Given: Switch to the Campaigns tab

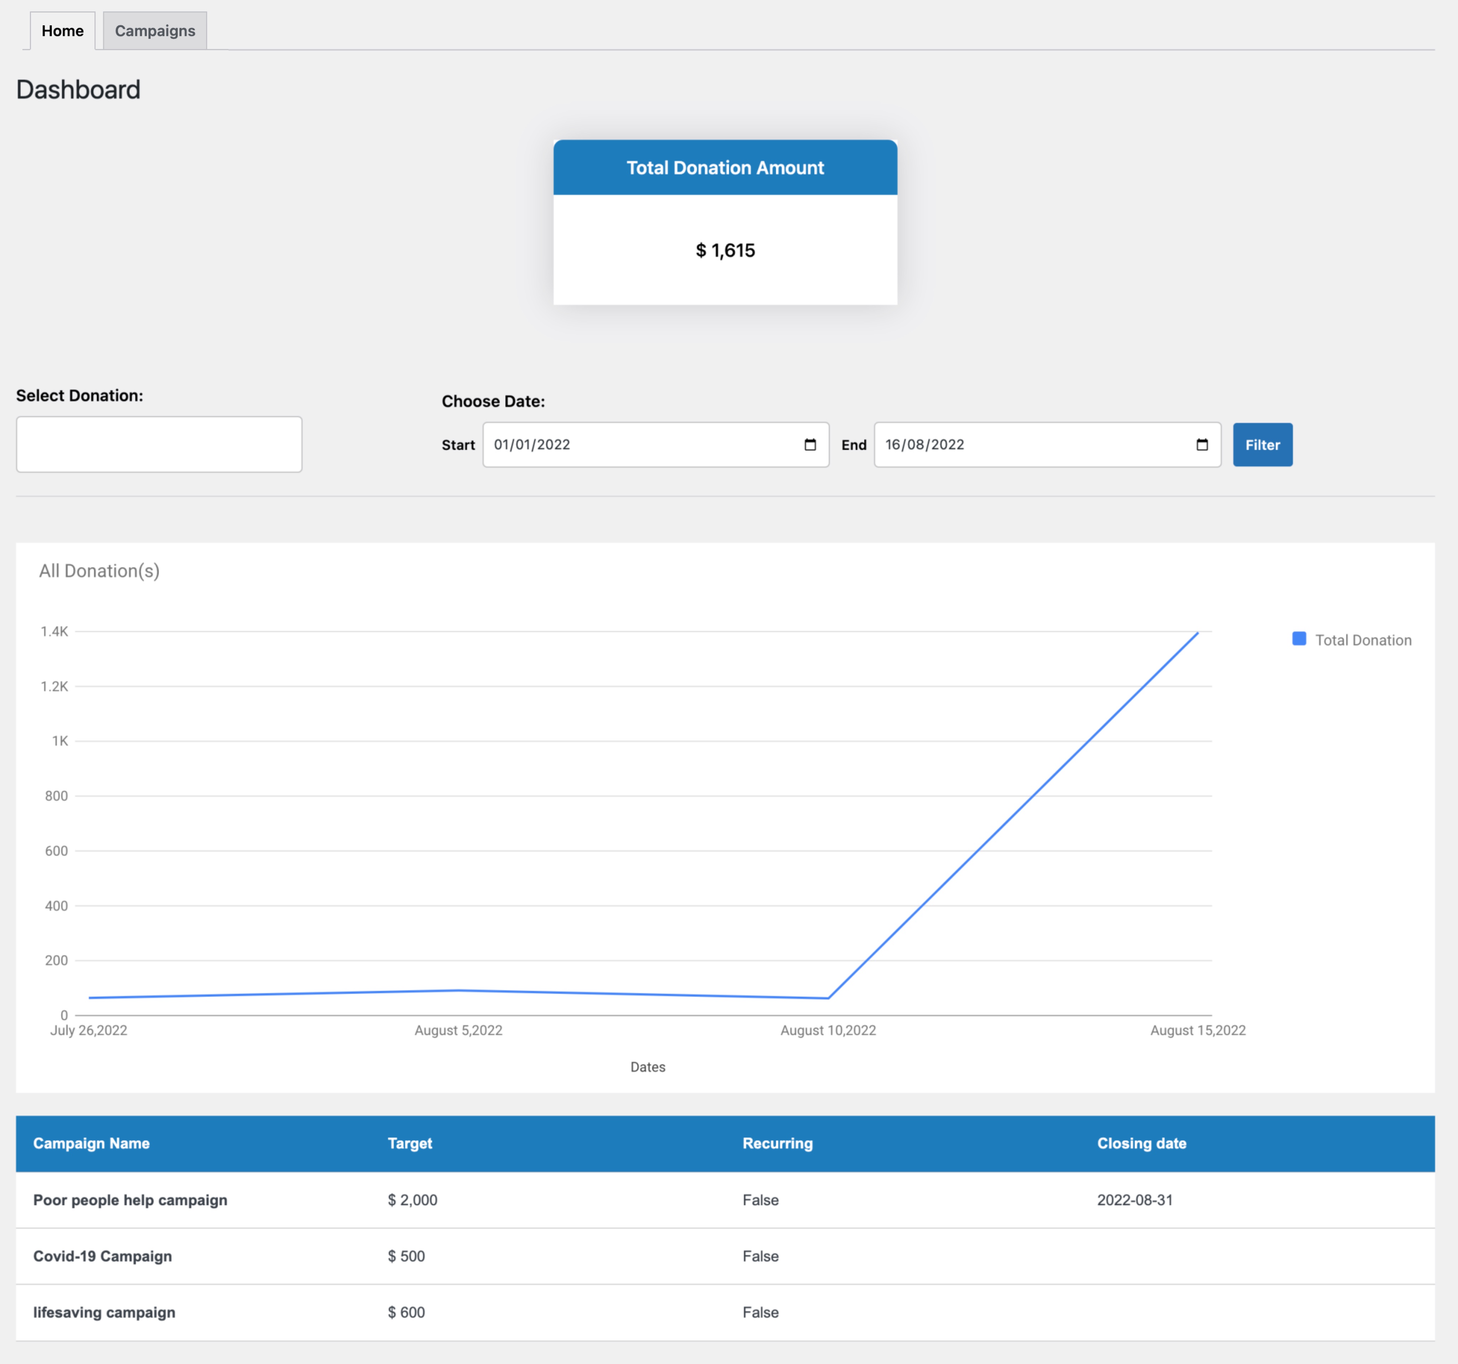Looking at the screenshot, I should click(x=154, y=31).
